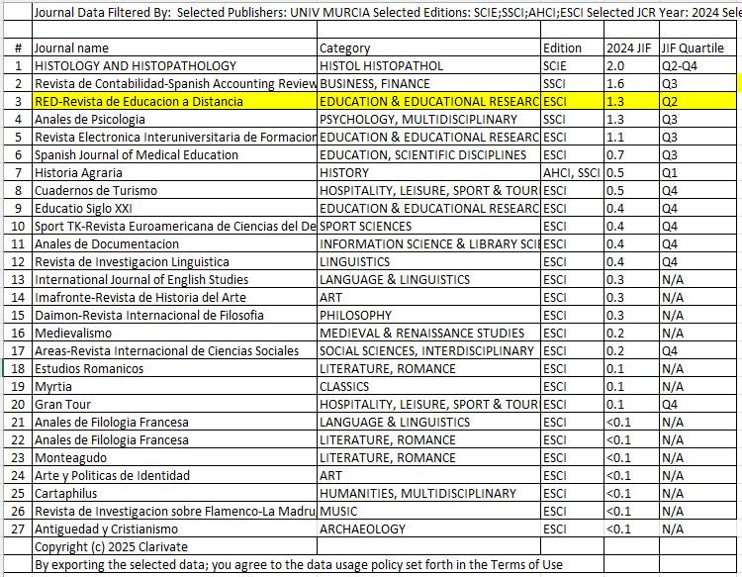Select the '1.1' JIF value cell
742x577 pixels.
pos(632,138)
